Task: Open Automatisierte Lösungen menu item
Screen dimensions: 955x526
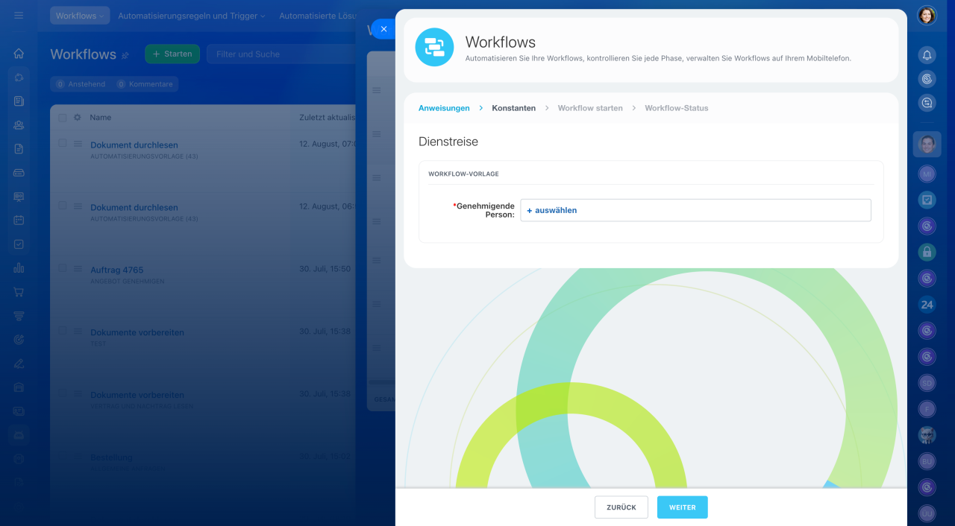Action: [318, 16]
